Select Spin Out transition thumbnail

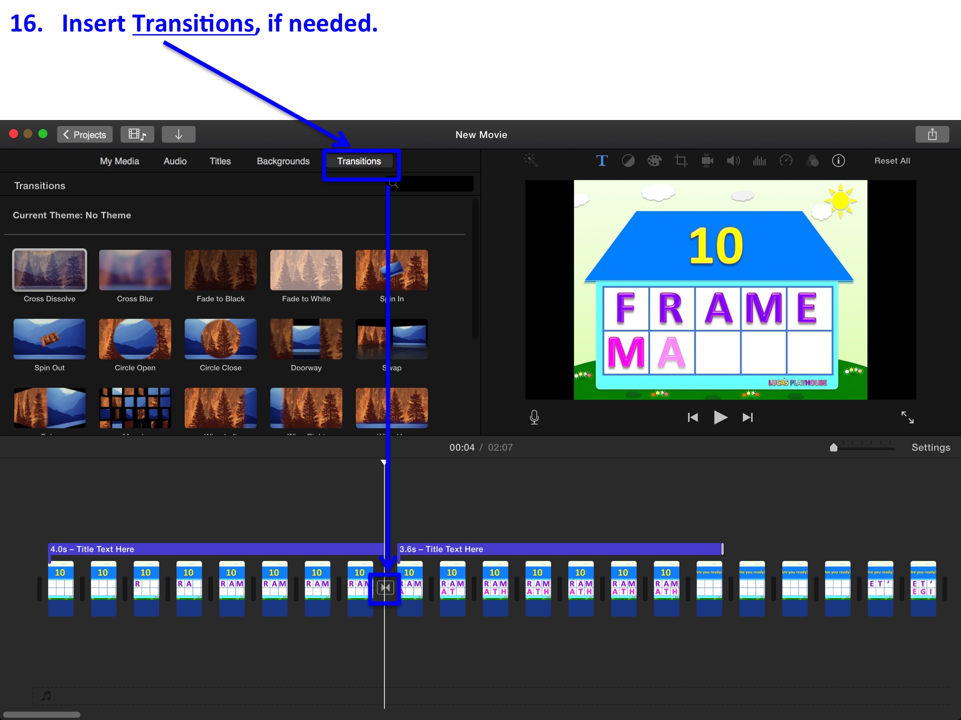click(50, 339)
